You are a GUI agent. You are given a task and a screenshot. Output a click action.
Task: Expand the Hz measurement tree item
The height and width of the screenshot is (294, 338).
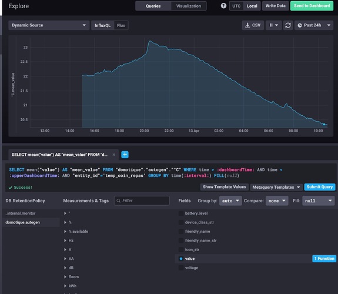(x=65, y=240)
